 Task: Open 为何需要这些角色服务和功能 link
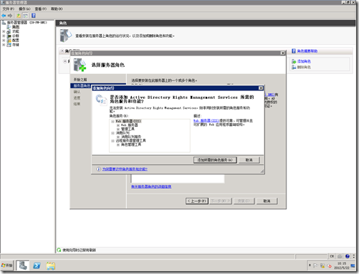pyautogui.click(x=125, y=169)
